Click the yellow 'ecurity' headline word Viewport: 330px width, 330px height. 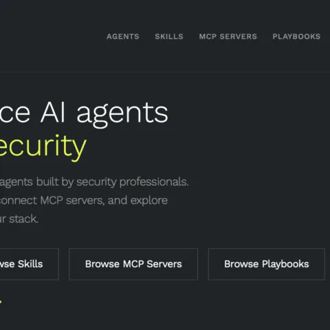(43, 148)
